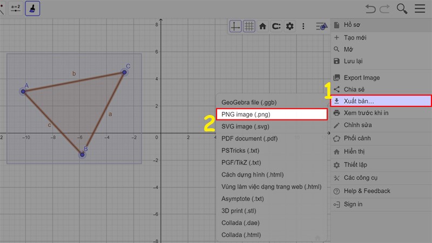Click the undo arrow icon
The height and width of the screenshot is (243, 432).
(x=370, y=9)
